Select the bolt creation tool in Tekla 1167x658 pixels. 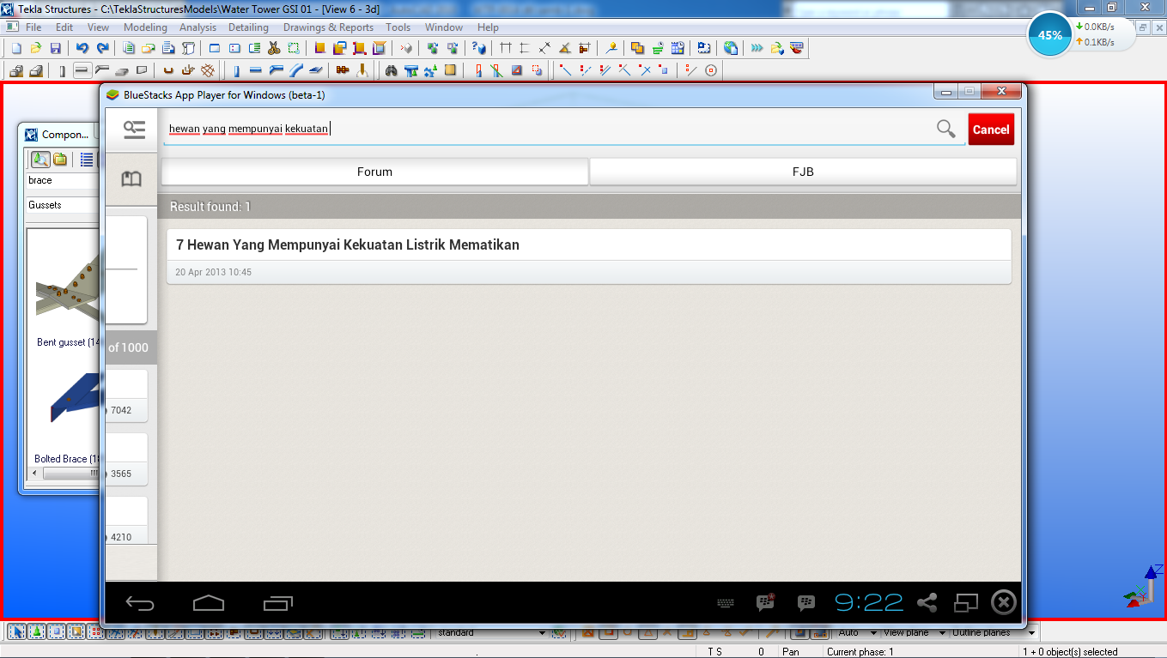[x=343, y=70]
